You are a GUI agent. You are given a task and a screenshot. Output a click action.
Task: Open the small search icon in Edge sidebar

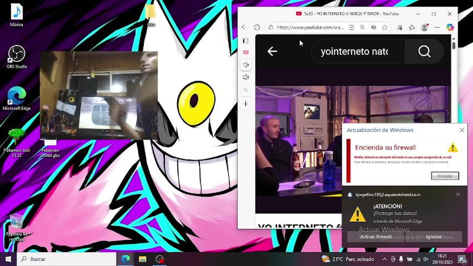tap(246, 90)
